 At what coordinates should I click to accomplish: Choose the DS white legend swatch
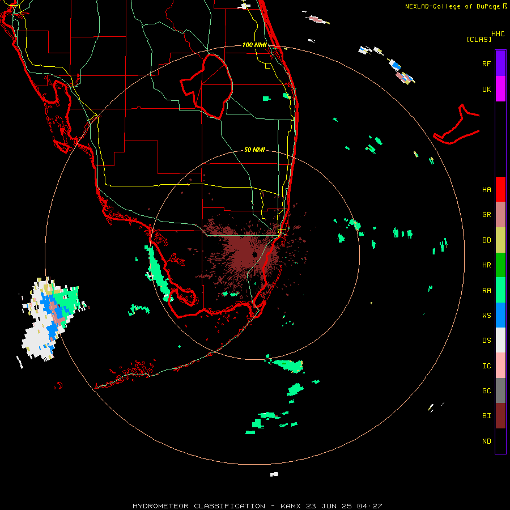coord(500,340)
